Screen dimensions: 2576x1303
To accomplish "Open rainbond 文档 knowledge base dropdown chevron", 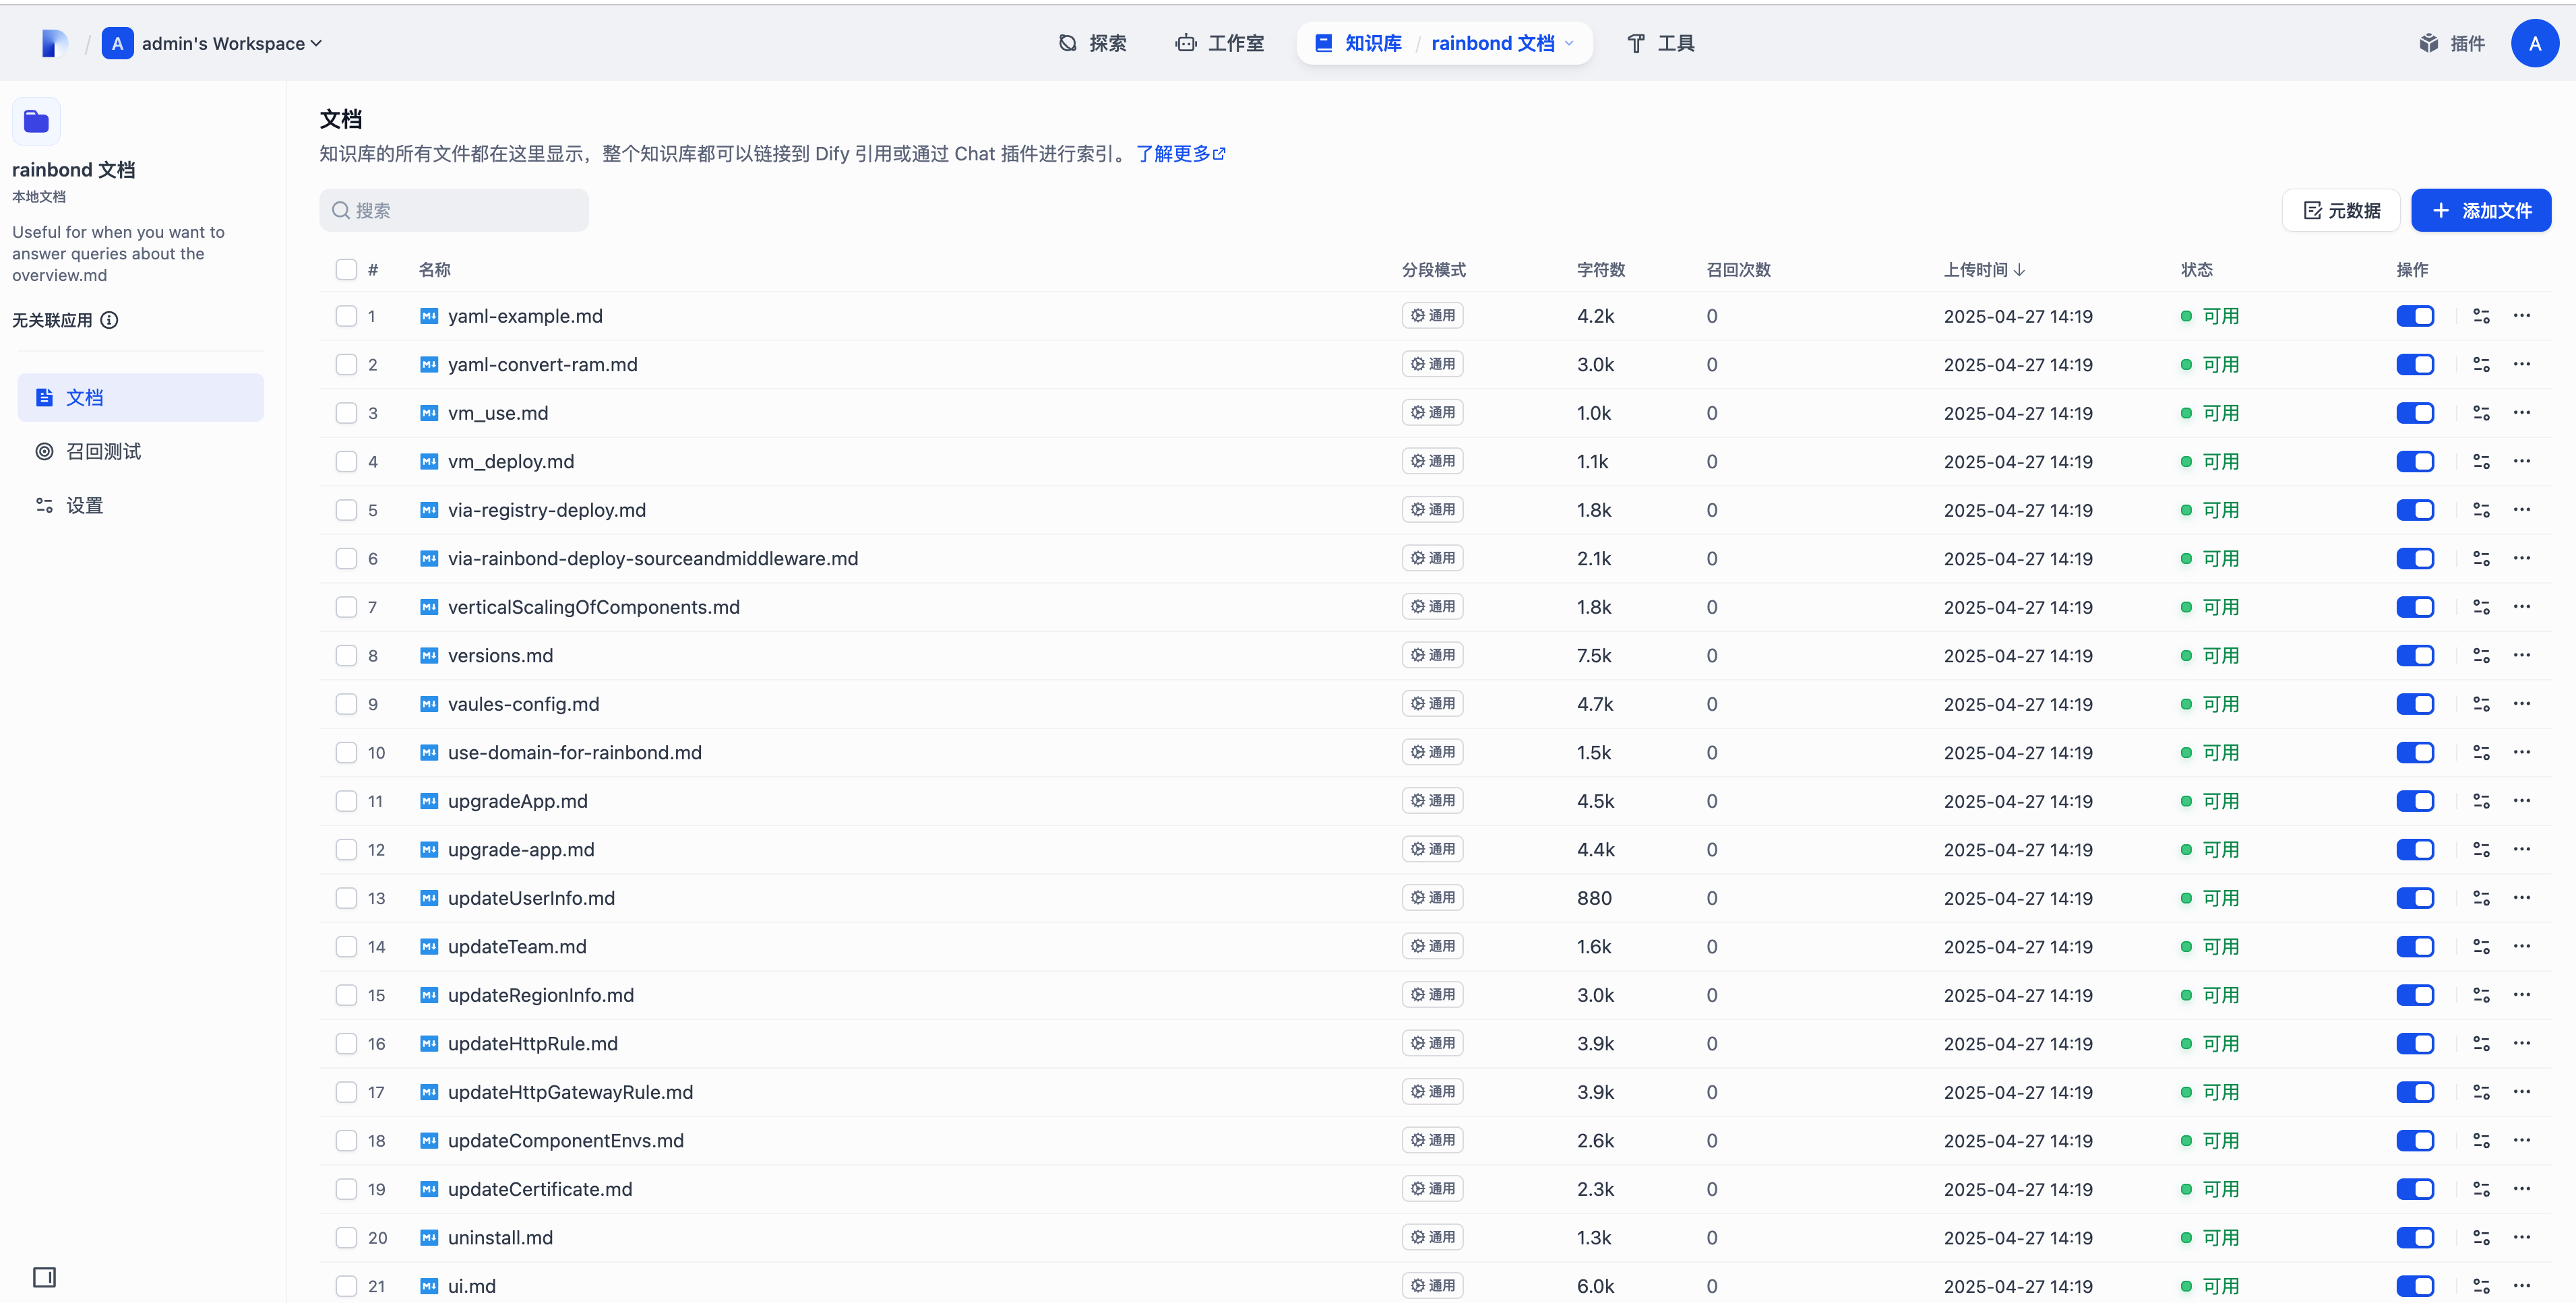I will (x=1569, y=43).
